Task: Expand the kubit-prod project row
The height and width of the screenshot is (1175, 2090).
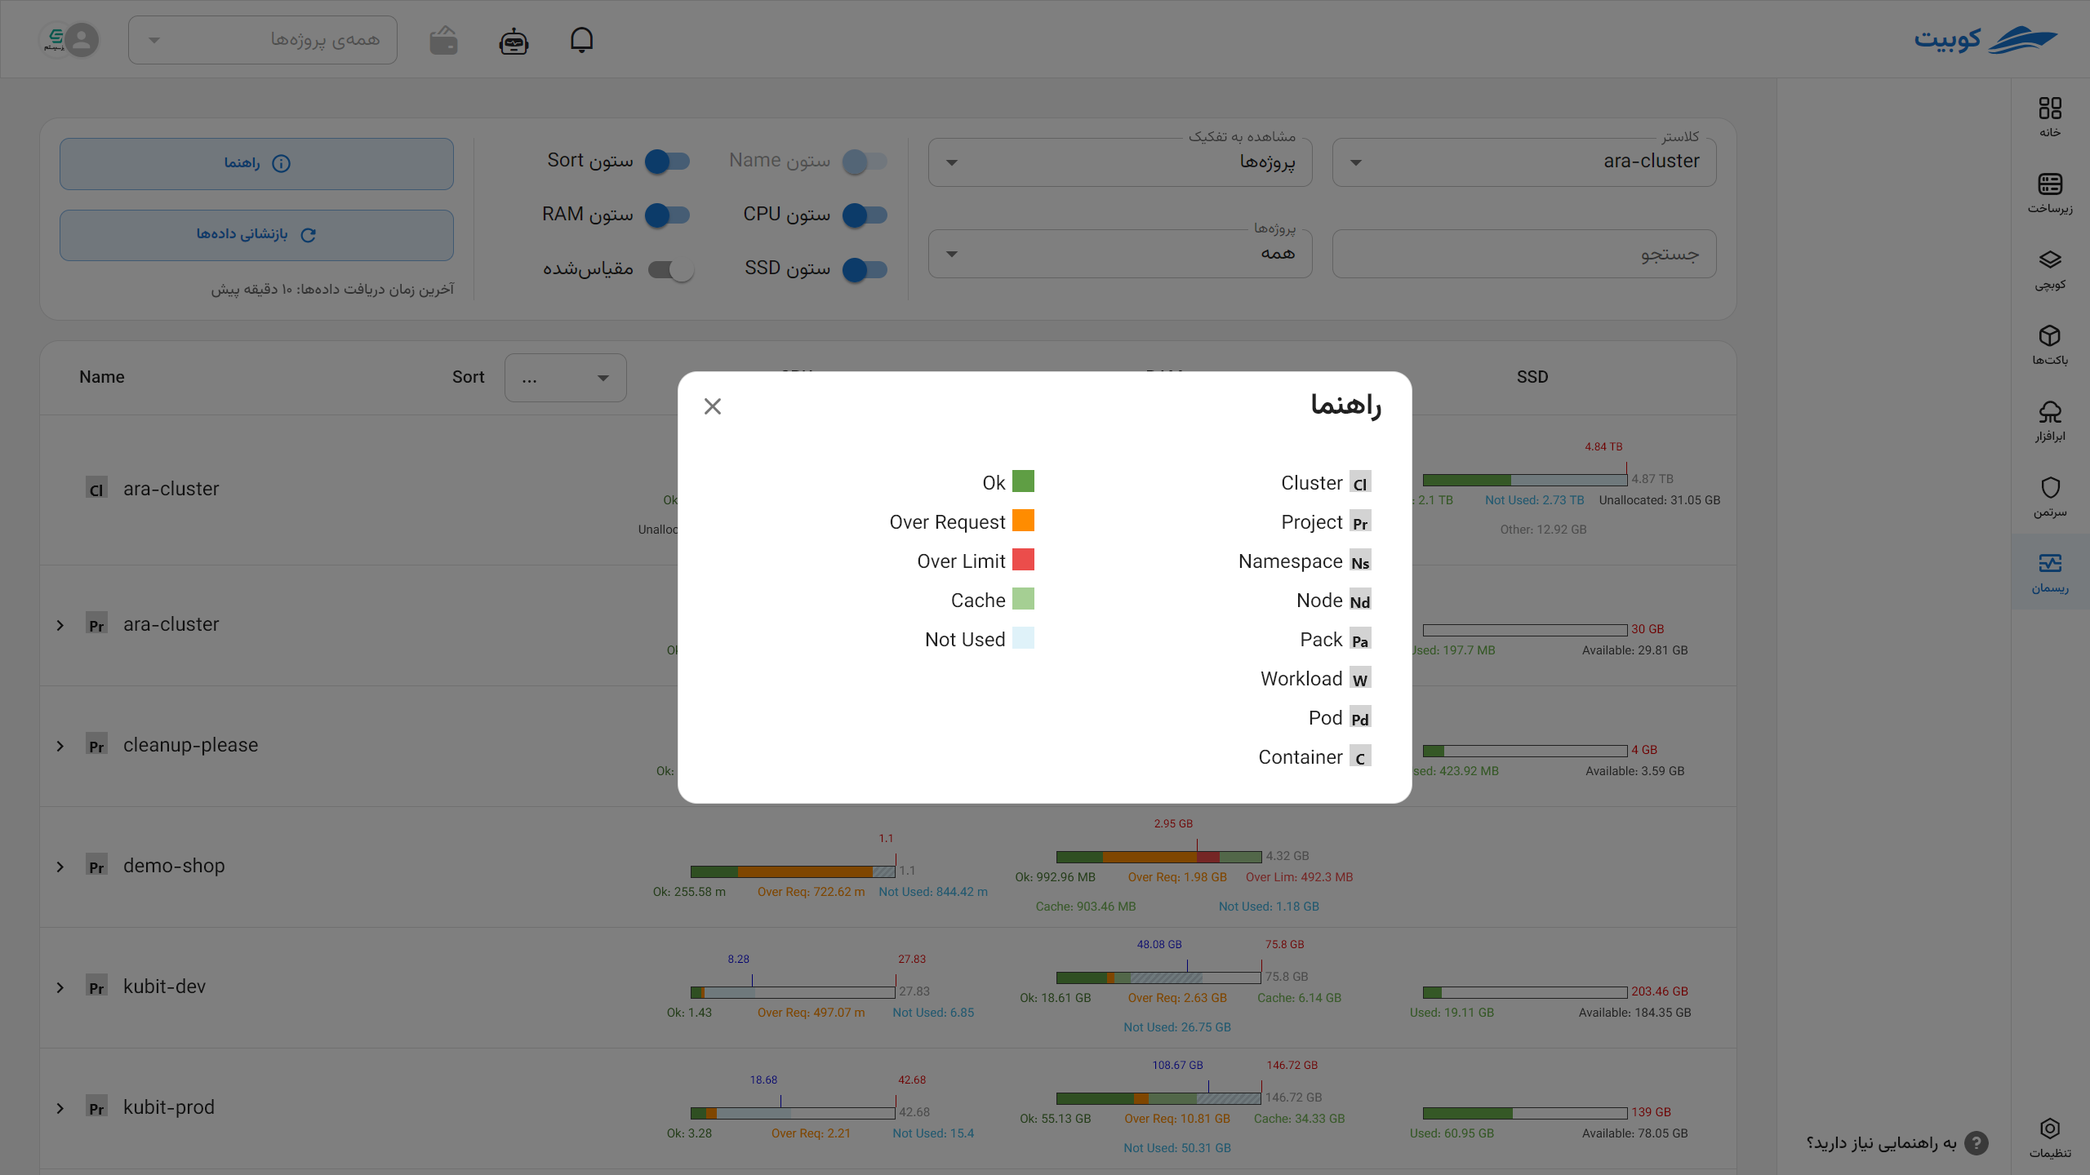Action: pyautogui.click(x=60, y=1108)
